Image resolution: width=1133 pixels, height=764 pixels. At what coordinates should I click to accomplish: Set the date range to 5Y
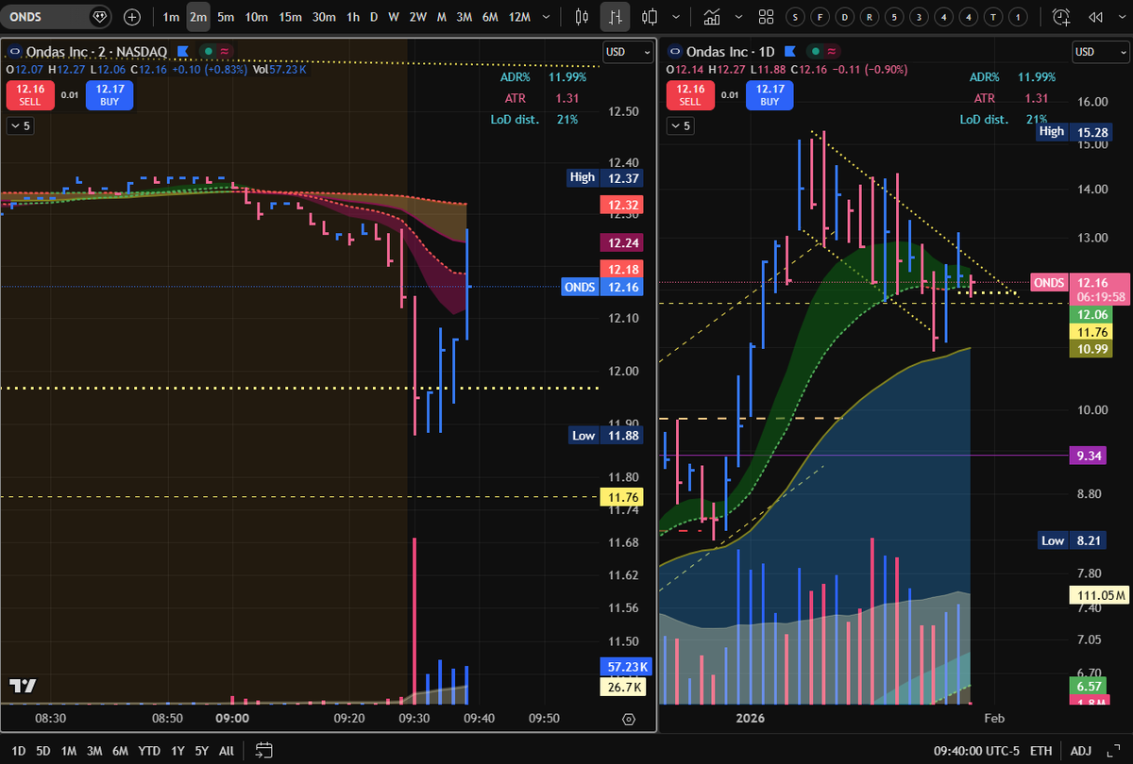(202, 751)
